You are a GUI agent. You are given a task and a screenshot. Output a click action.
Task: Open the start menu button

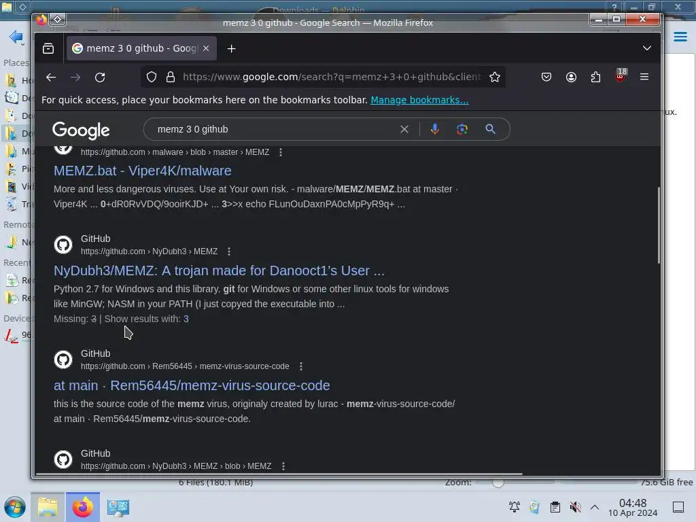coord(15,507)
